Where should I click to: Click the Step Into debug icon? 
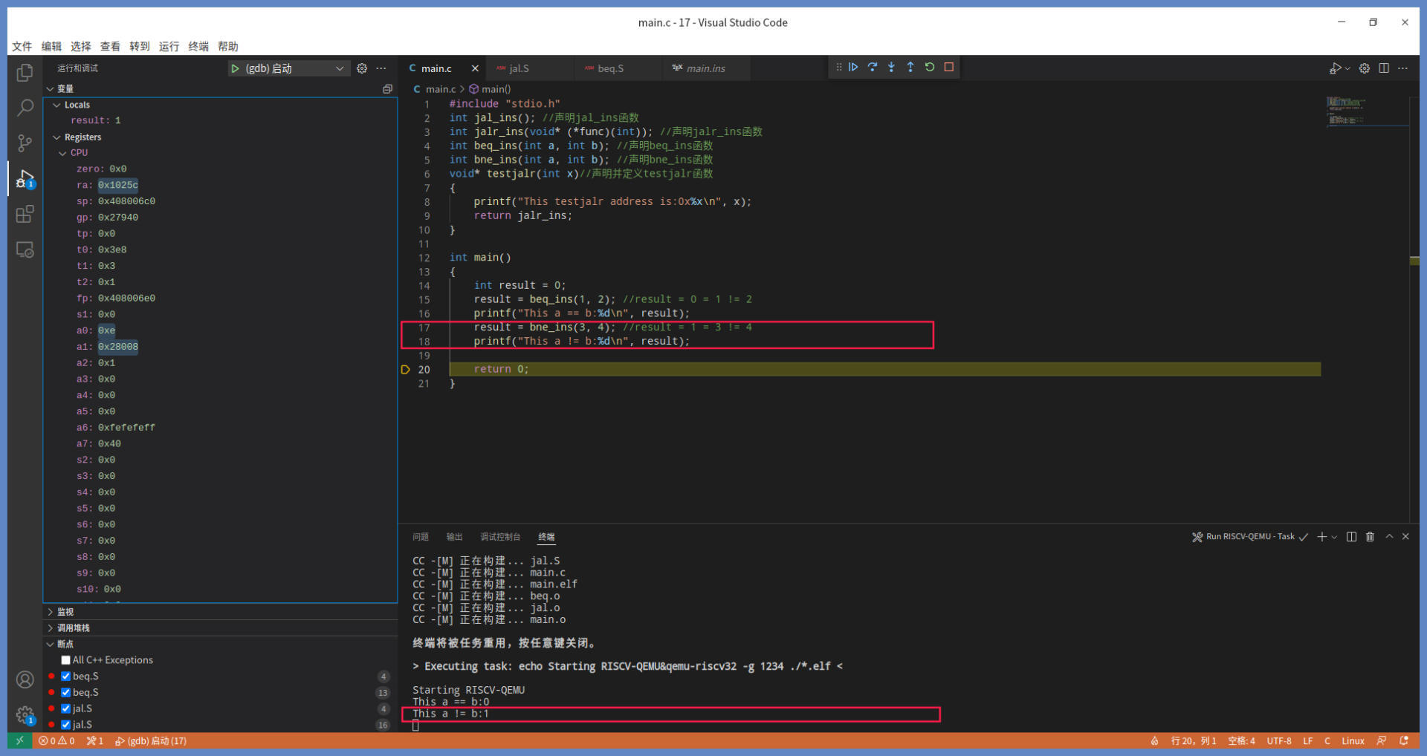[891, 68]
